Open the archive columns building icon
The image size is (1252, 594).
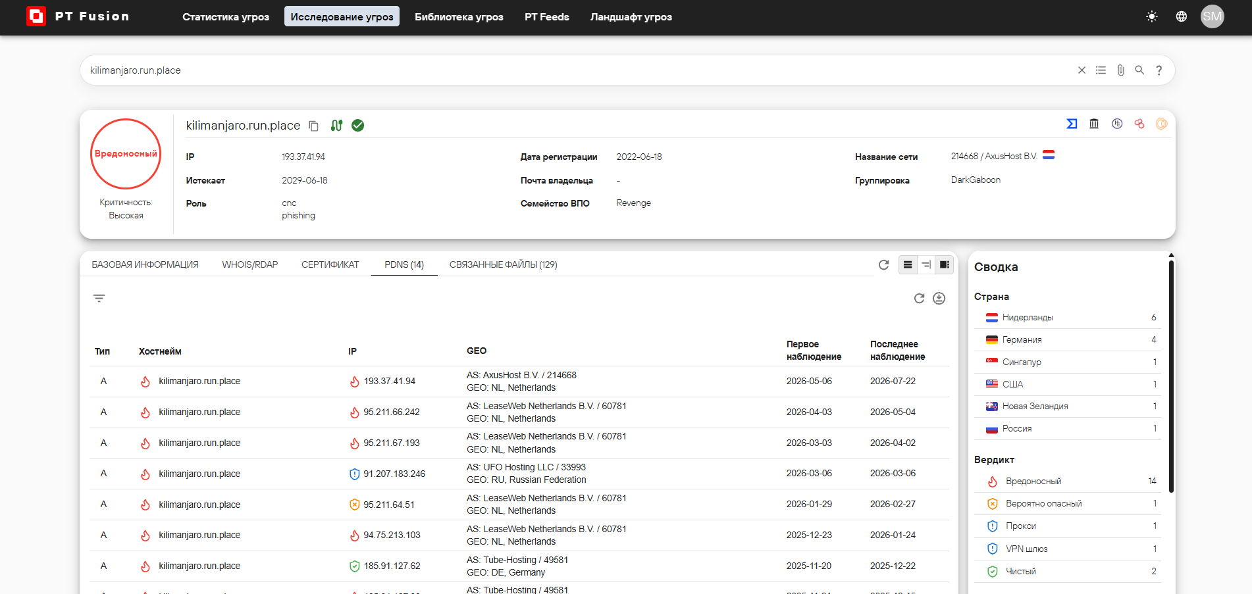coord(1094,124)
